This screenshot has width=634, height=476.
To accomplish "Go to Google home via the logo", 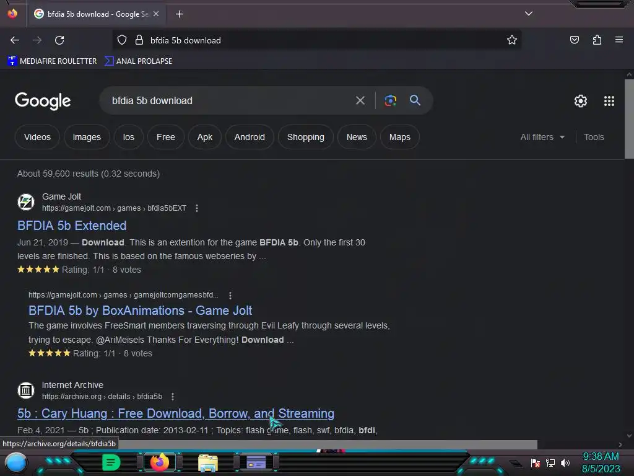I will click(x=43, y=101).
